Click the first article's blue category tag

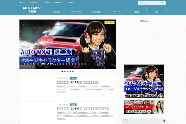pyautogui.click(x=73, y=78)
